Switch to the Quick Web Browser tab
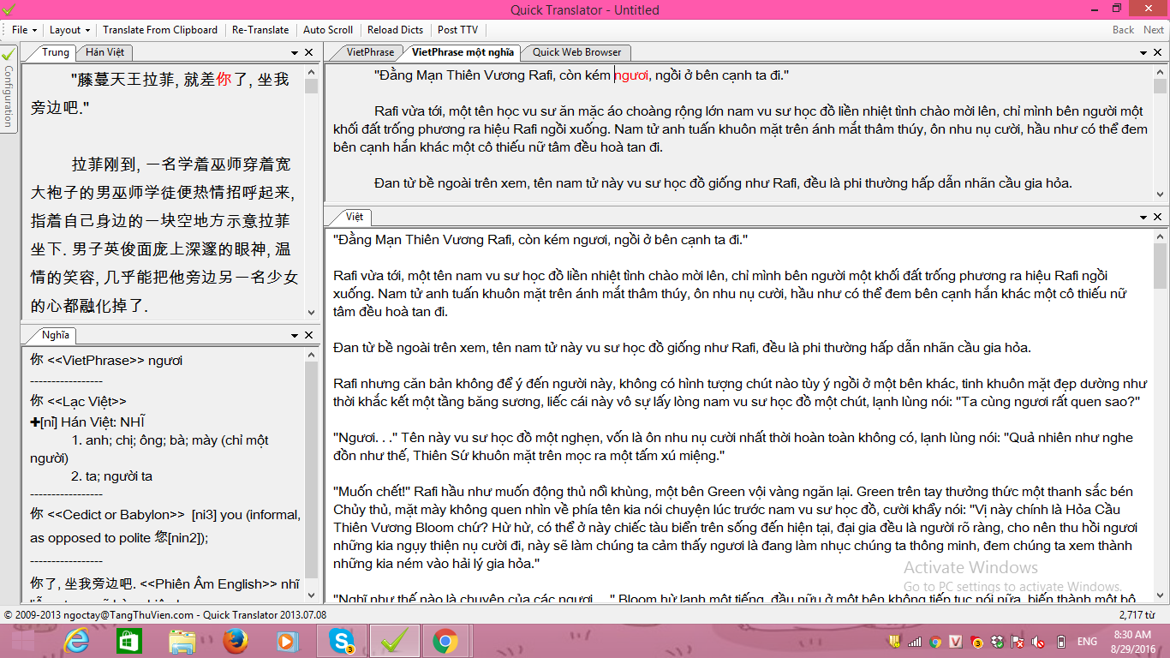1170x658 pixels. tap(576, 52)
